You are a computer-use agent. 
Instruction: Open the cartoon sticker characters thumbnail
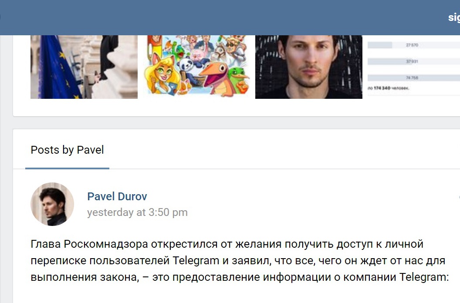[196, 67]
